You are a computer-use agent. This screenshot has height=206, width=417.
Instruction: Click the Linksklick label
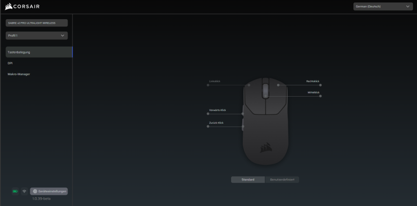tap(214, 81)
